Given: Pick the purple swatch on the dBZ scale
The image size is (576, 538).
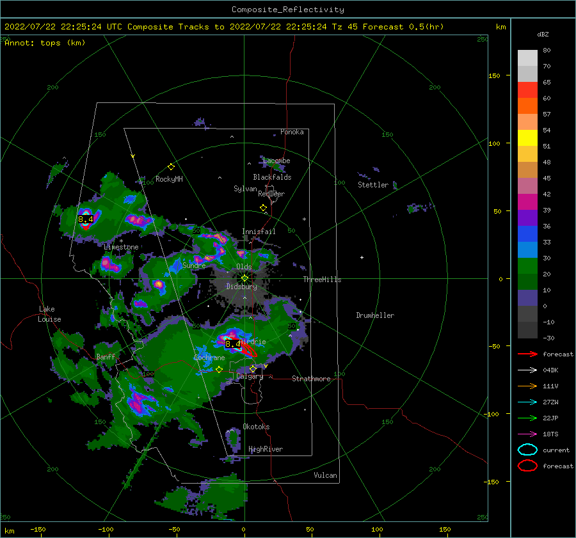Looking at the screenshot, I should [x=527, y=218].
